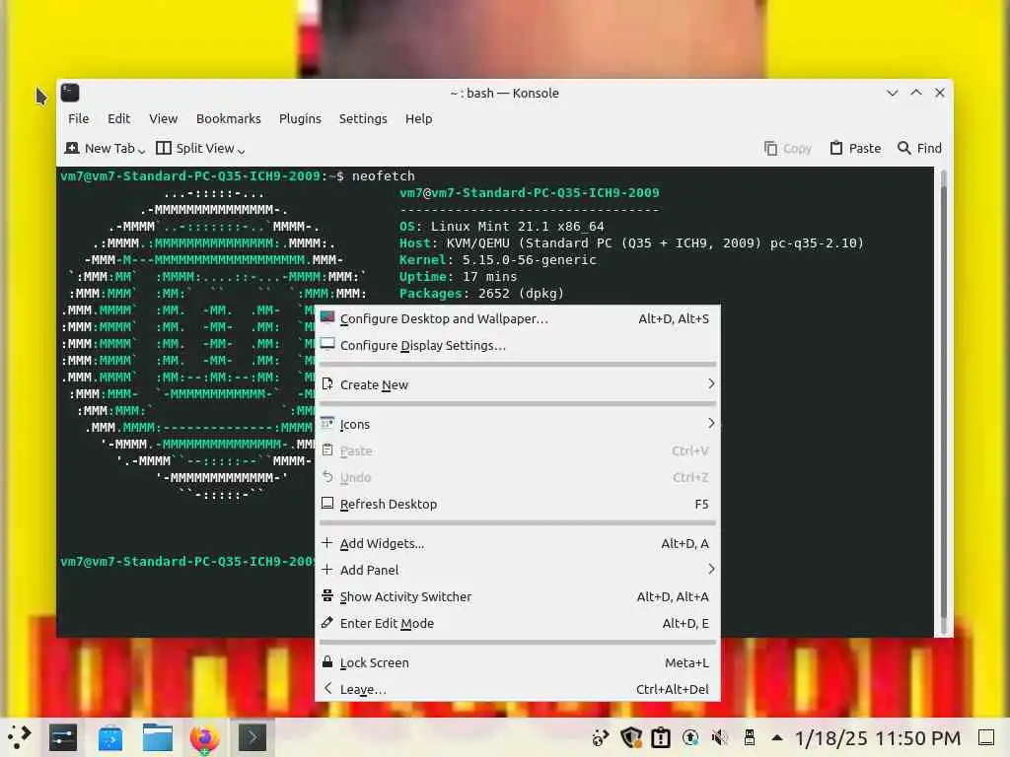This screenshot has height=757, width=1010.
Task: Select Configure Display Settings
Action: tap(517, 345)
